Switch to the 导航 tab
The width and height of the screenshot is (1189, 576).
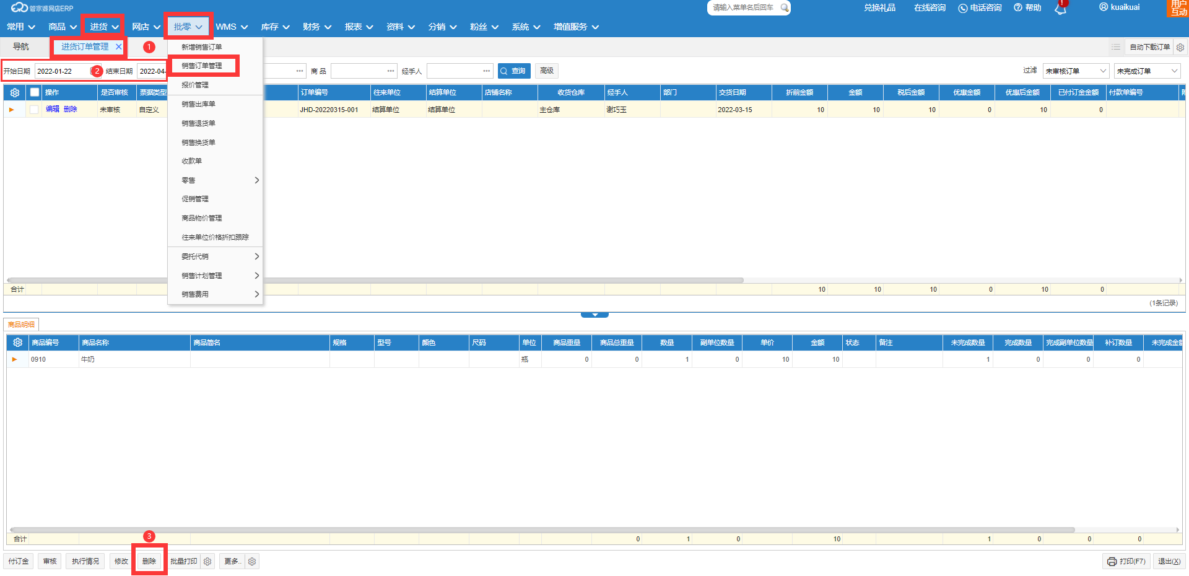point(21,47)
